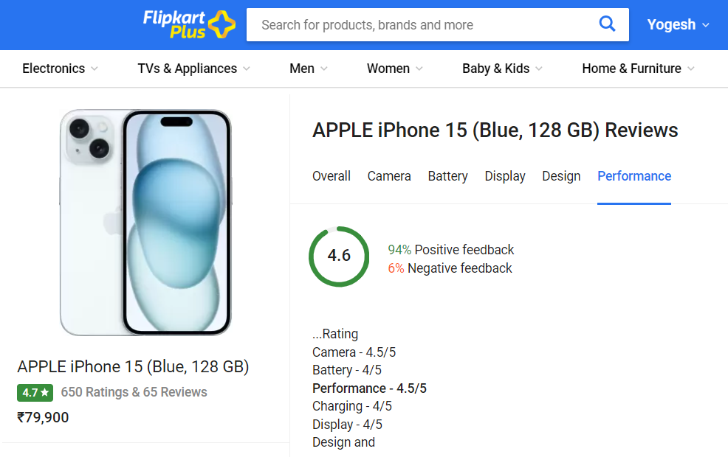Image resolution: width=728 pixels, height=457 pixels.
Task: Open the Flipkart Plus logo home
Action: coord(188,24)
